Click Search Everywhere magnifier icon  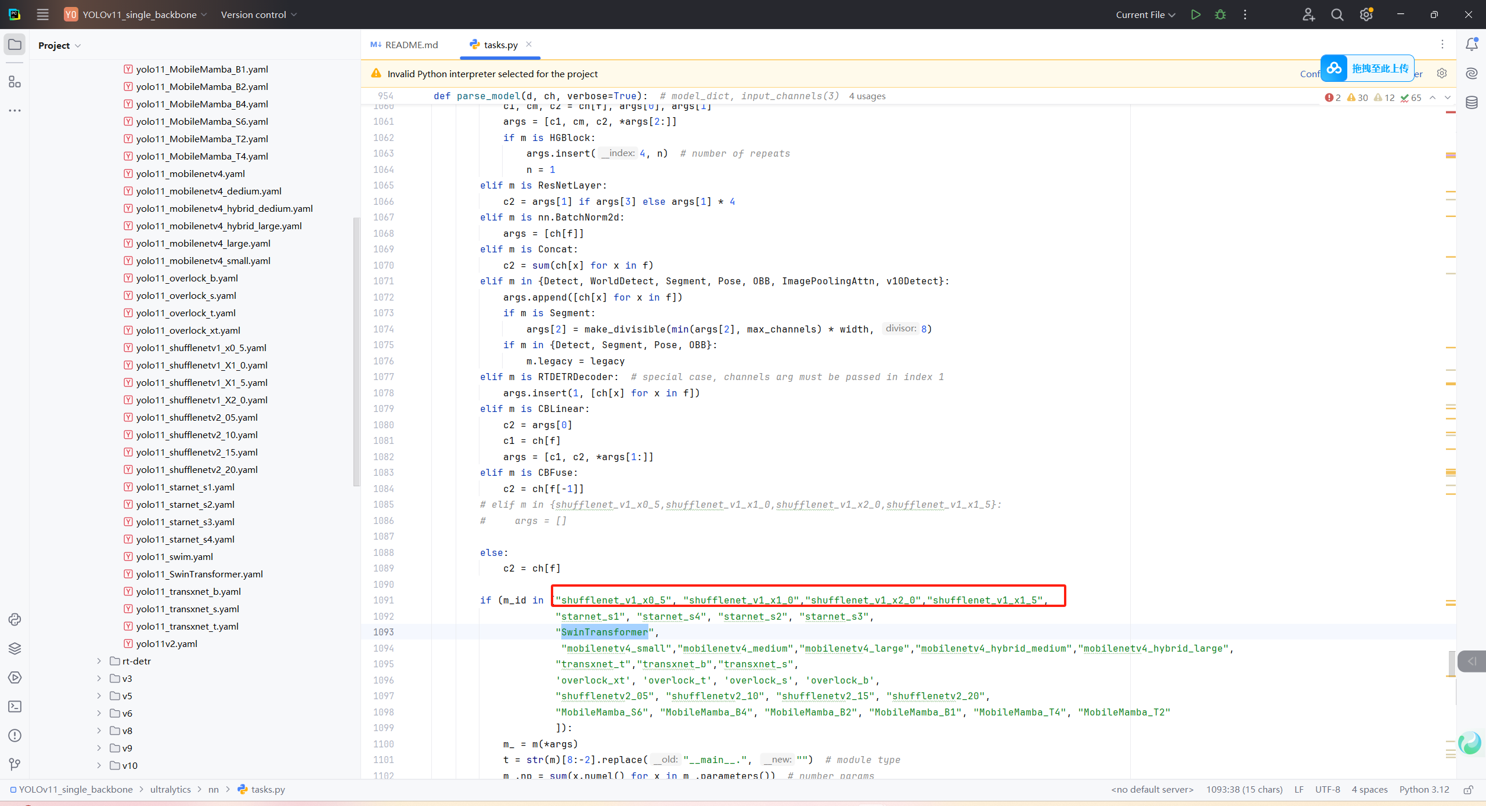coord(1337,15)
